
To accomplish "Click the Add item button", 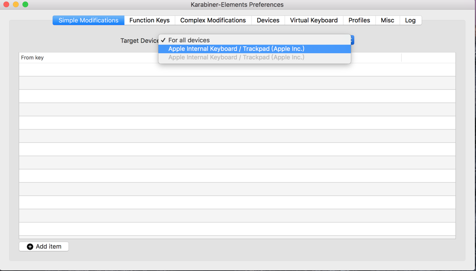I will tap(44, 246).
